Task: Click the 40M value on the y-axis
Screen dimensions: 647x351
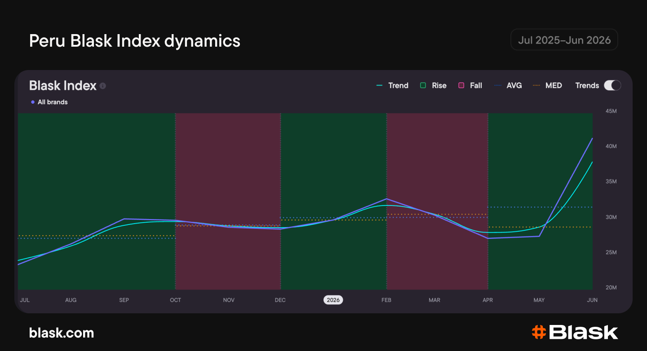Action: coord(611,146)
